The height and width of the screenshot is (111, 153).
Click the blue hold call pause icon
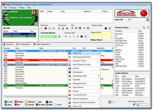pyautogui.click(x=53, y=28)
